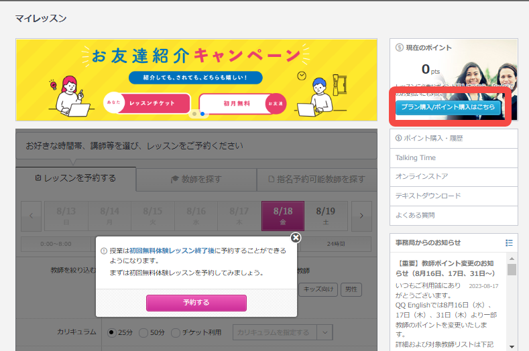Select the 50分 lesson length option
529x351 pixels.
coord(144,332)
